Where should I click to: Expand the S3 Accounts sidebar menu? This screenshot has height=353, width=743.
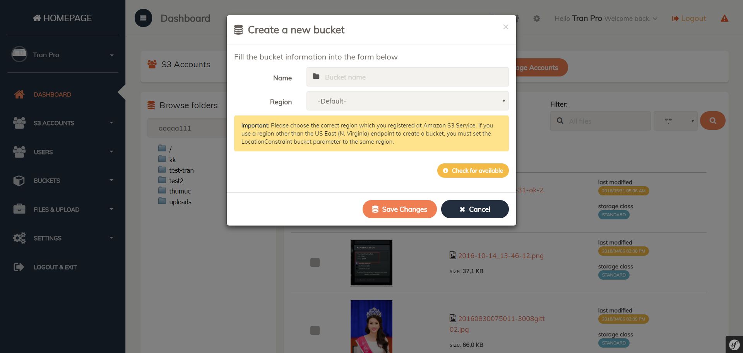coord(63,123)
